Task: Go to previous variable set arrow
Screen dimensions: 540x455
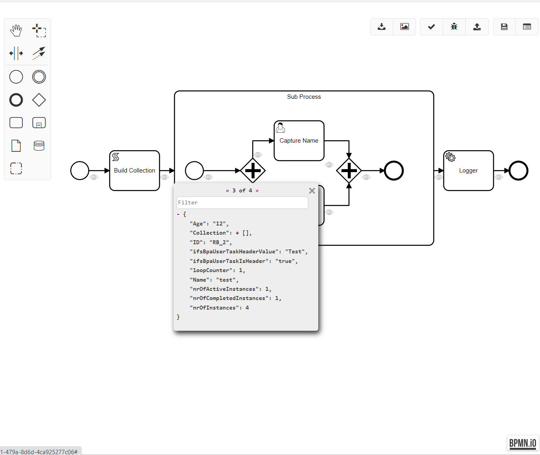Action: pyautogui.click(x=227, y=191)
